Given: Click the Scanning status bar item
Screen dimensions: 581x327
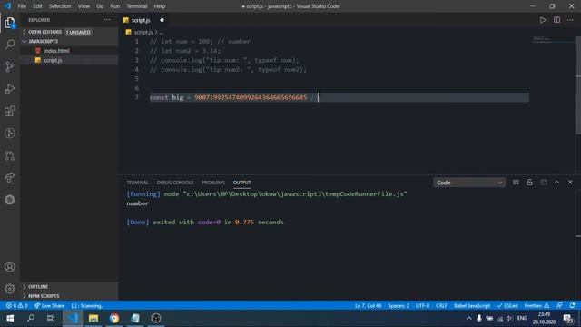Looking at the screenshot, I should pyautogui.click(x=87, y=306).
